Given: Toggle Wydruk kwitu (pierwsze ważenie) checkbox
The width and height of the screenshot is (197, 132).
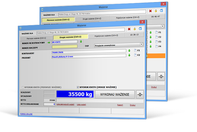Looking at the screenshot, I should point(23,87).
